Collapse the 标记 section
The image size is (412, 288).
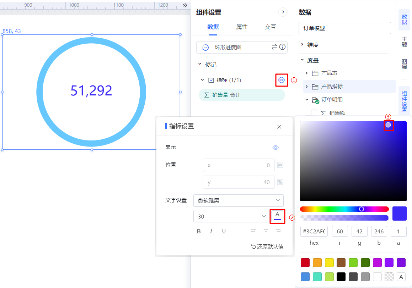[x=200, y=64]
